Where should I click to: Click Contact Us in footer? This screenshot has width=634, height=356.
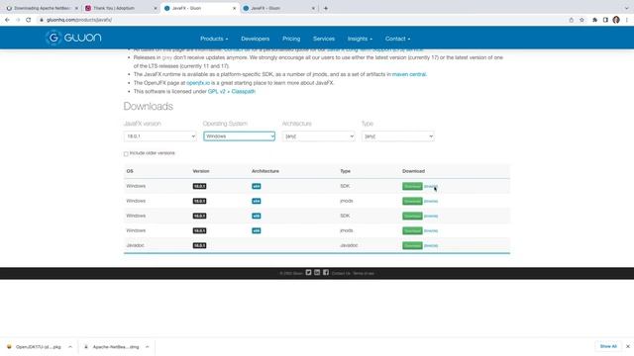pos(341,273)
